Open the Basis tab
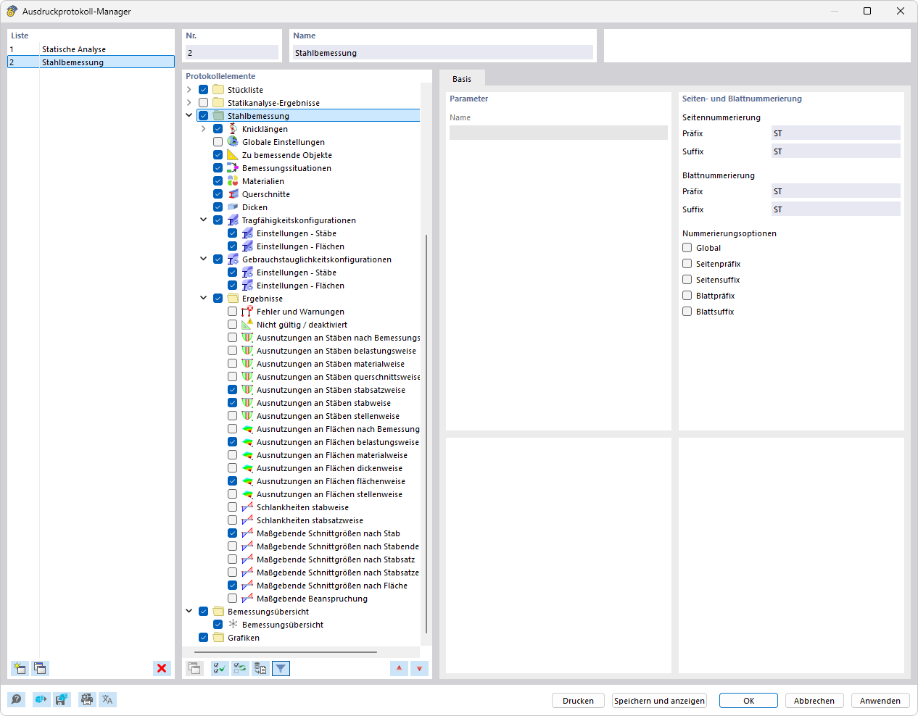The image size is (918, 716). point(462,79)
